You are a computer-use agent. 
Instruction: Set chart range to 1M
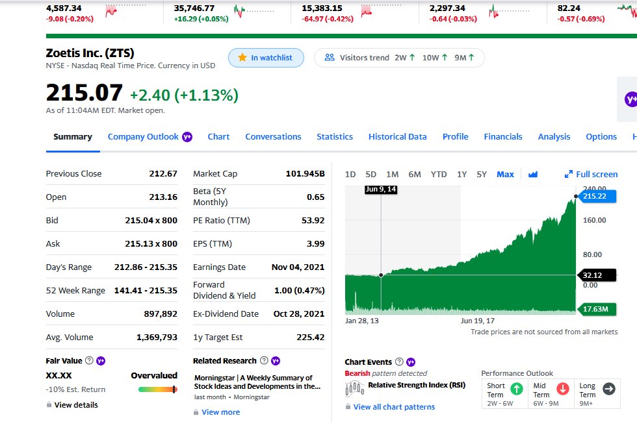pos(392,175)
